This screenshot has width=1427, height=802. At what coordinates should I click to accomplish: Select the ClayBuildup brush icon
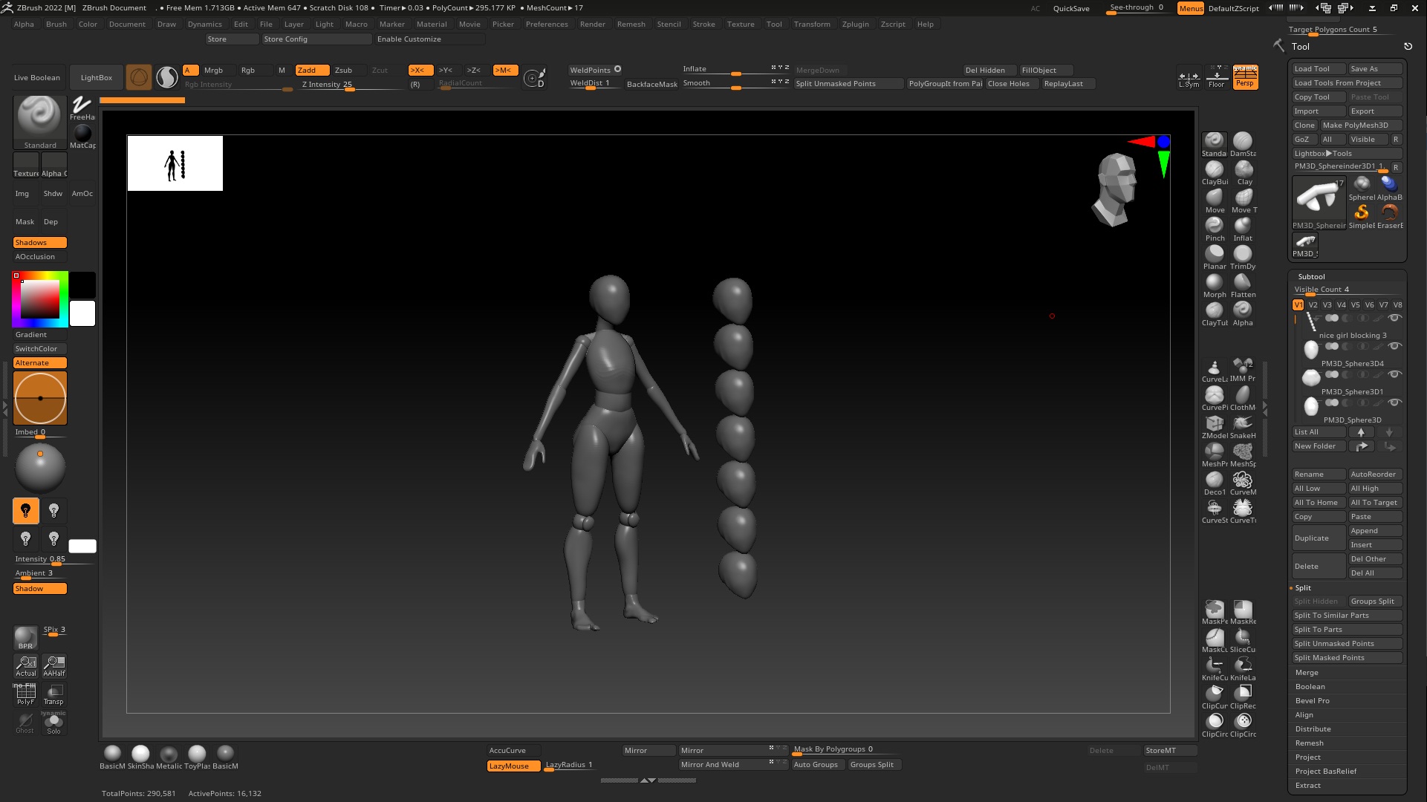1215,170
